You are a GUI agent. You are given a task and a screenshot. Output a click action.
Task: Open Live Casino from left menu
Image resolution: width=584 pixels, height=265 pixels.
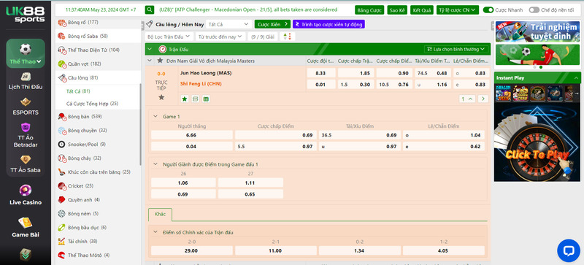[26, 195]
